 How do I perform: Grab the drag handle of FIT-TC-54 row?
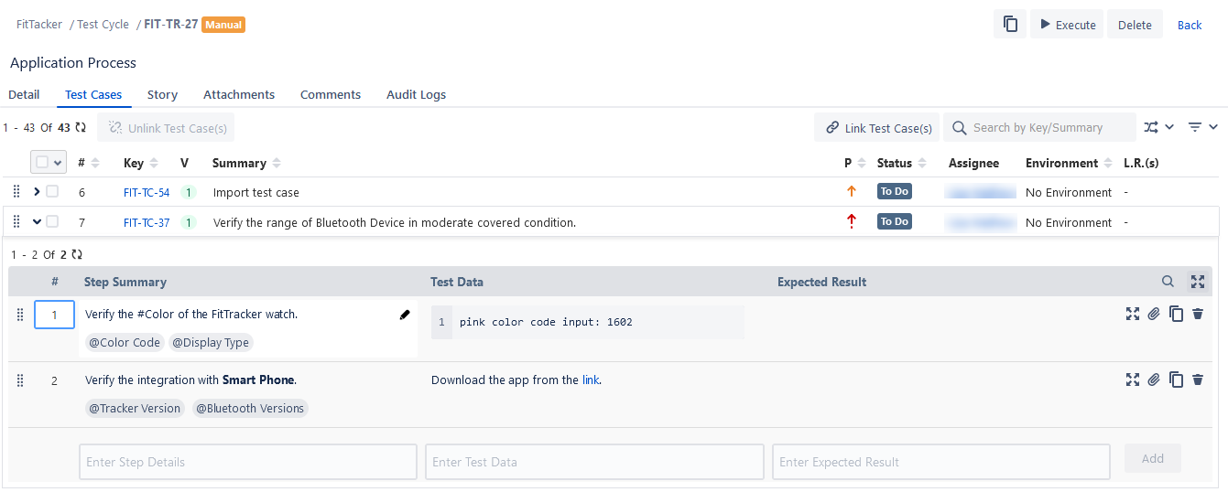[16, 192]
